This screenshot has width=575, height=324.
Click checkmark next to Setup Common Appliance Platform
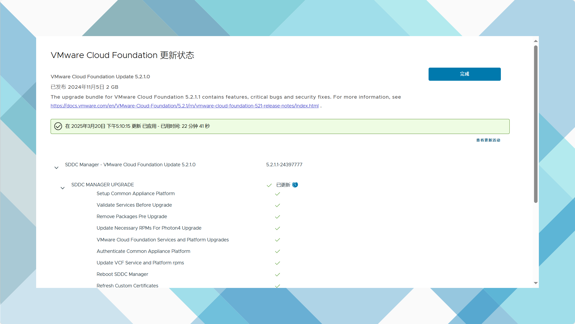click(x=277, y=194)
